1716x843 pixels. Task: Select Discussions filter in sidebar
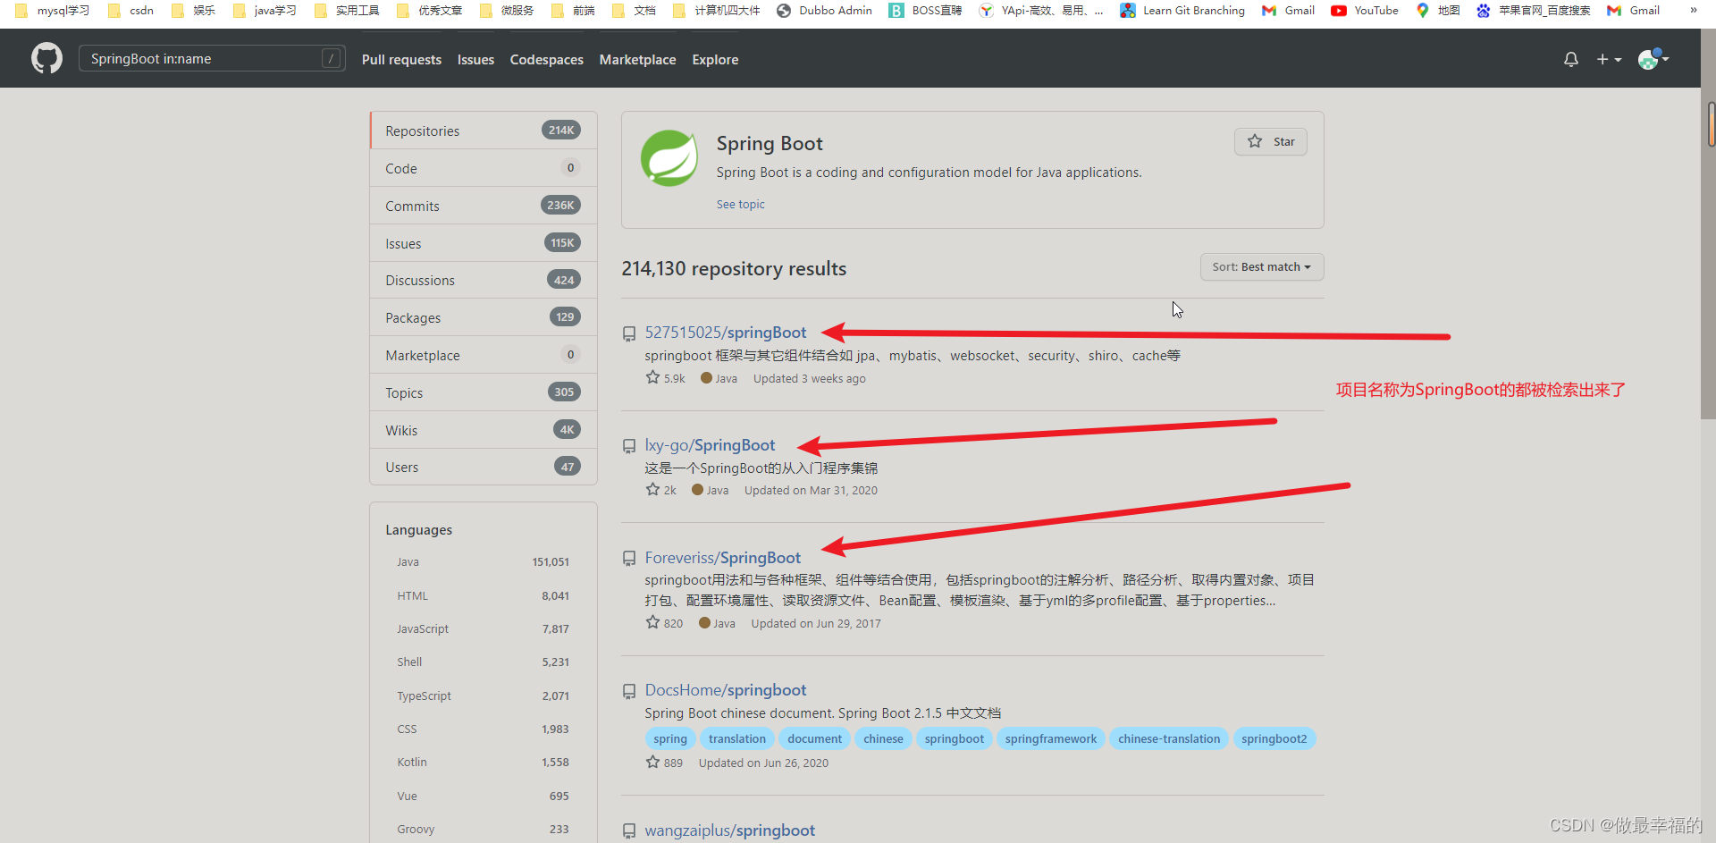pyautogui.click(x=484, y=280)
